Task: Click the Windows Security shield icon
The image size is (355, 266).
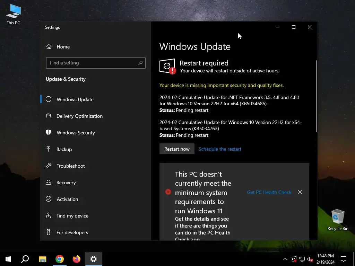Action: [49, 132]
